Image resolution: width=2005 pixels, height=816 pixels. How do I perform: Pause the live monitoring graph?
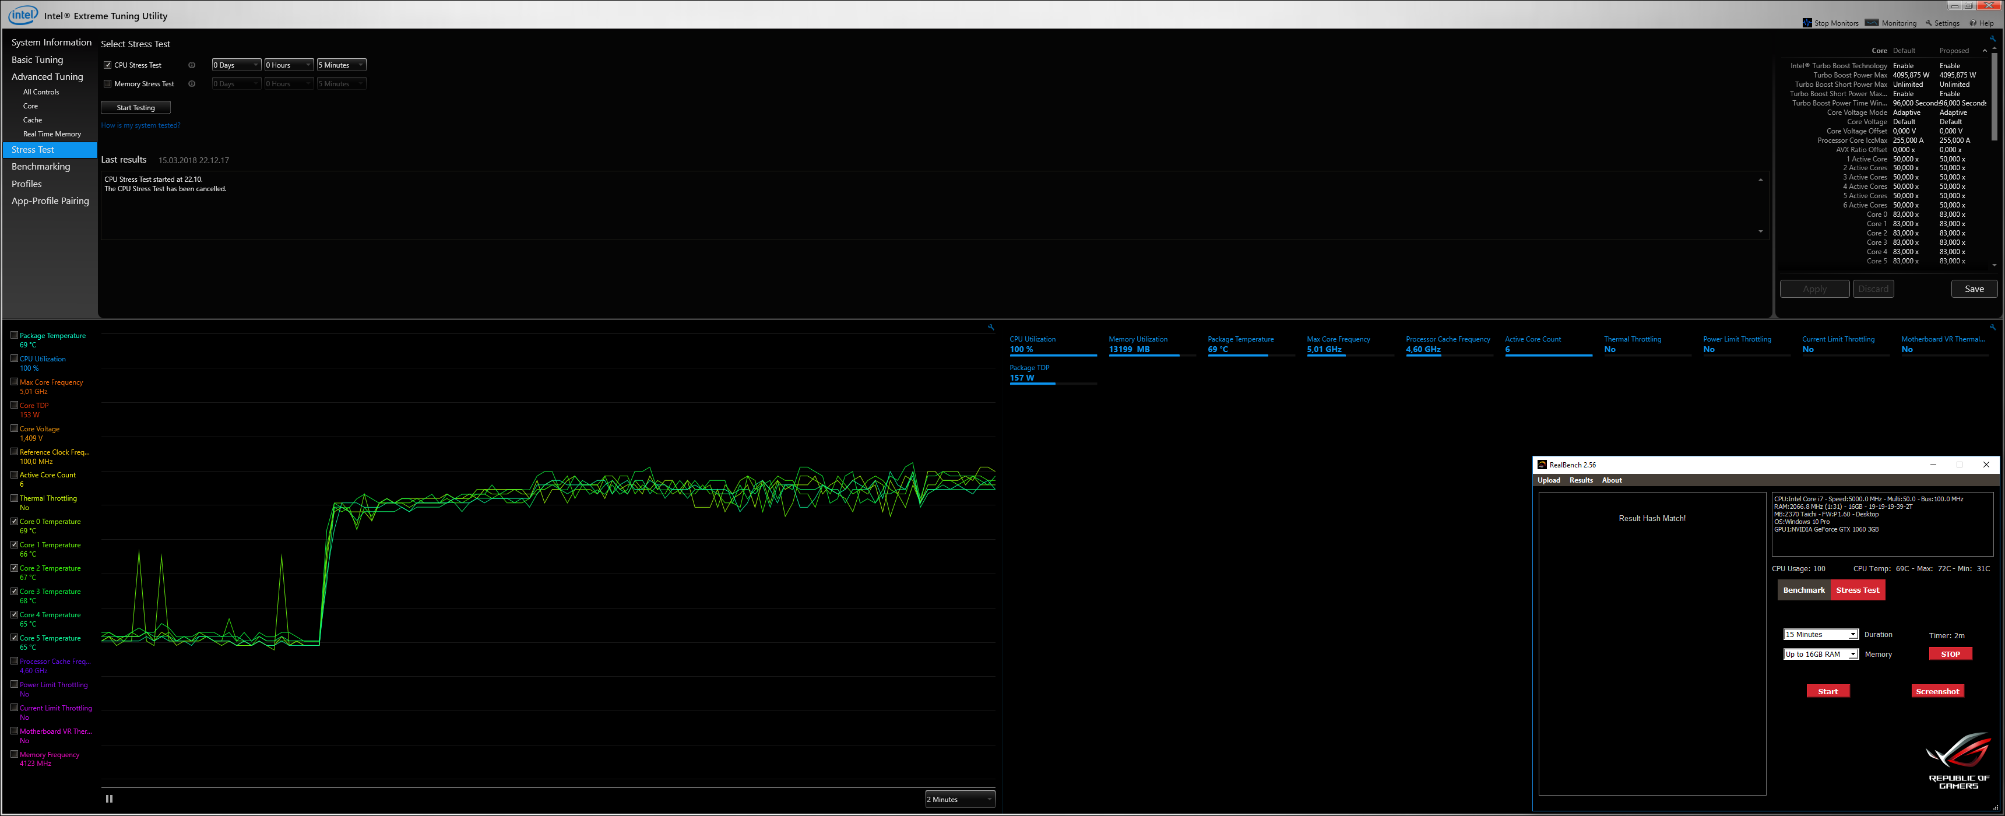pos(109,798)
